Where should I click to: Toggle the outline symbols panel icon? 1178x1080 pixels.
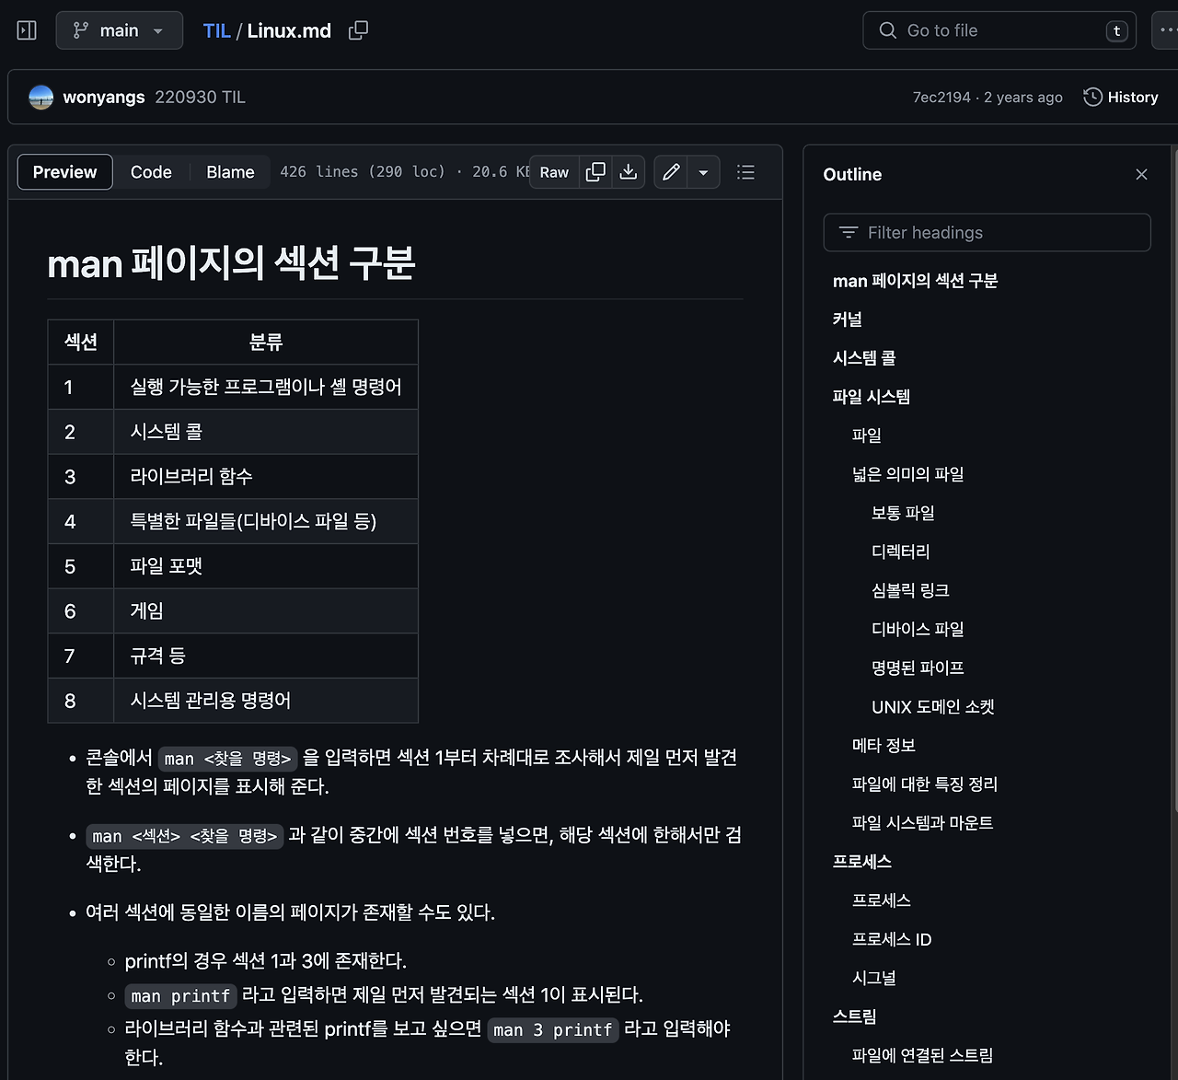click(745, 172)
